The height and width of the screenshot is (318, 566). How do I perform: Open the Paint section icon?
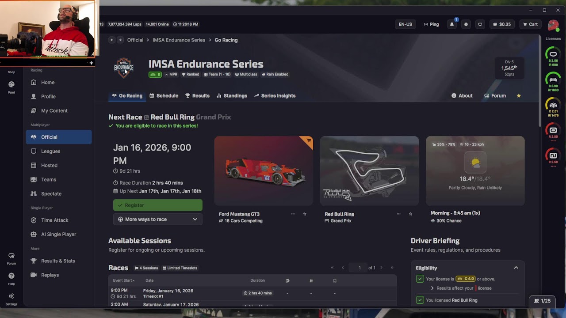(x=11, y=87)
